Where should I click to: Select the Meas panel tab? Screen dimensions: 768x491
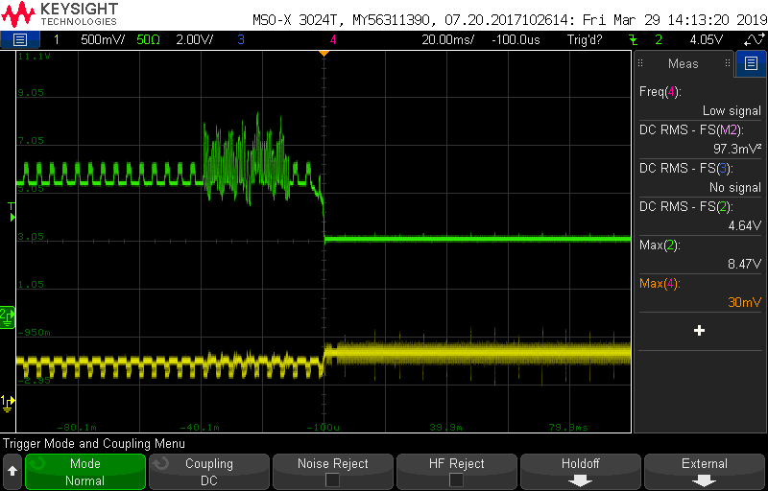(684, 63)
